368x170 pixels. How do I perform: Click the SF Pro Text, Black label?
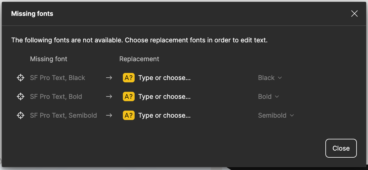58,78
